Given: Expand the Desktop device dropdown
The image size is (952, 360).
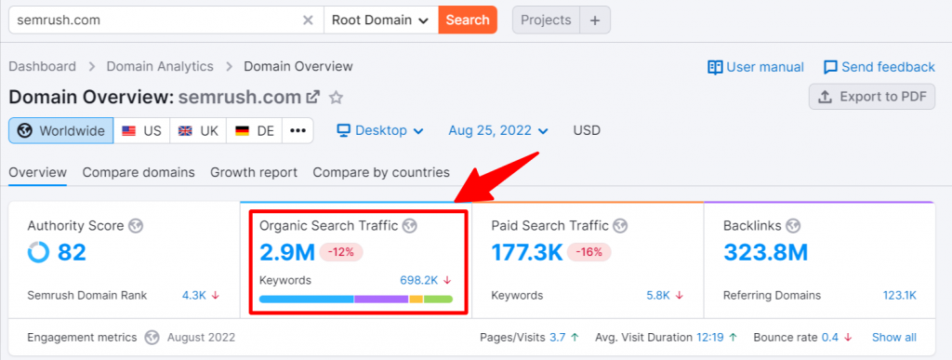Looking at the screenshot, I should (x=380, y=130).
